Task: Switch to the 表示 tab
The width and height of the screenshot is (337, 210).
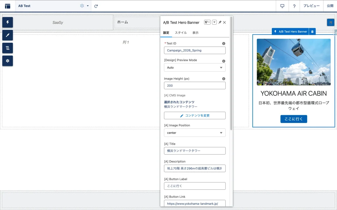Action: coord(195,33)
